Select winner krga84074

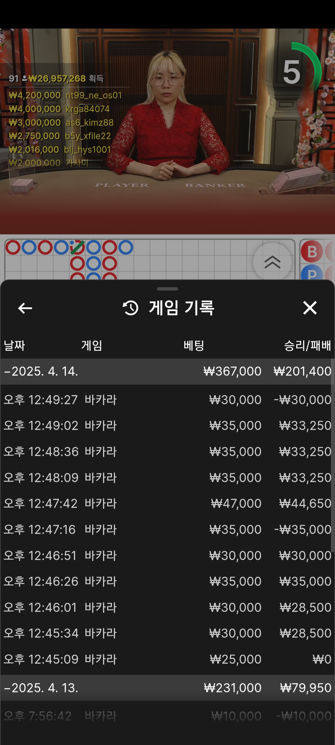click(87, 109)
